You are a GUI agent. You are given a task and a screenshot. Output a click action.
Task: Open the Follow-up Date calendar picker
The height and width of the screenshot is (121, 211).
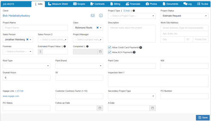[100, 108]
